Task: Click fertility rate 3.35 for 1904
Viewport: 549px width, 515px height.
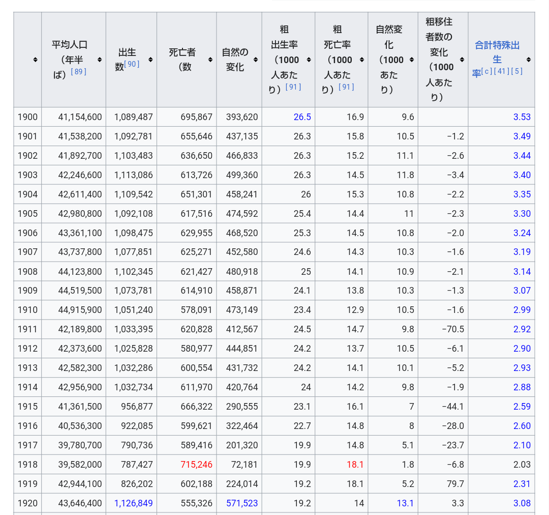Action: pos(522,194)
